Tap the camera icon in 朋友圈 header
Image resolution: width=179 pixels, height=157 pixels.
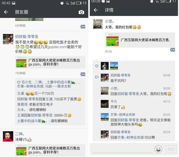tap(81, 12)
